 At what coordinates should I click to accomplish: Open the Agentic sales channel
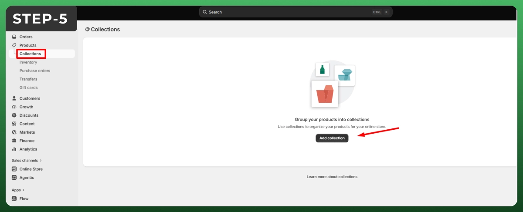27,178
